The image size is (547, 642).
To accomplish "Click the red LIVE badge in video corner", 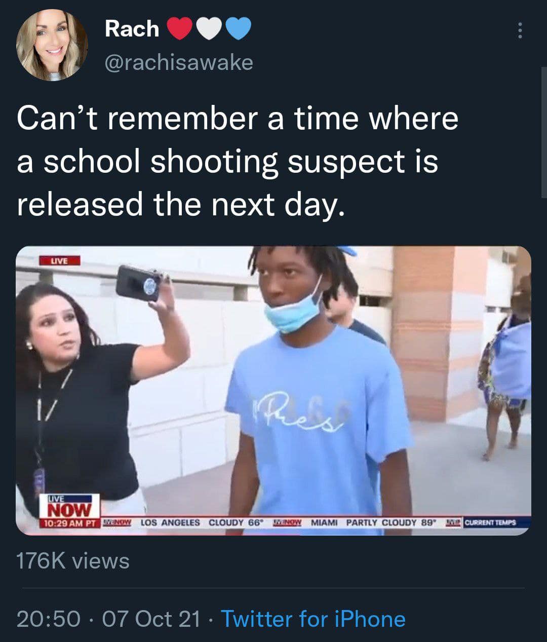I will pyautogui.click(x=60, y=260).
